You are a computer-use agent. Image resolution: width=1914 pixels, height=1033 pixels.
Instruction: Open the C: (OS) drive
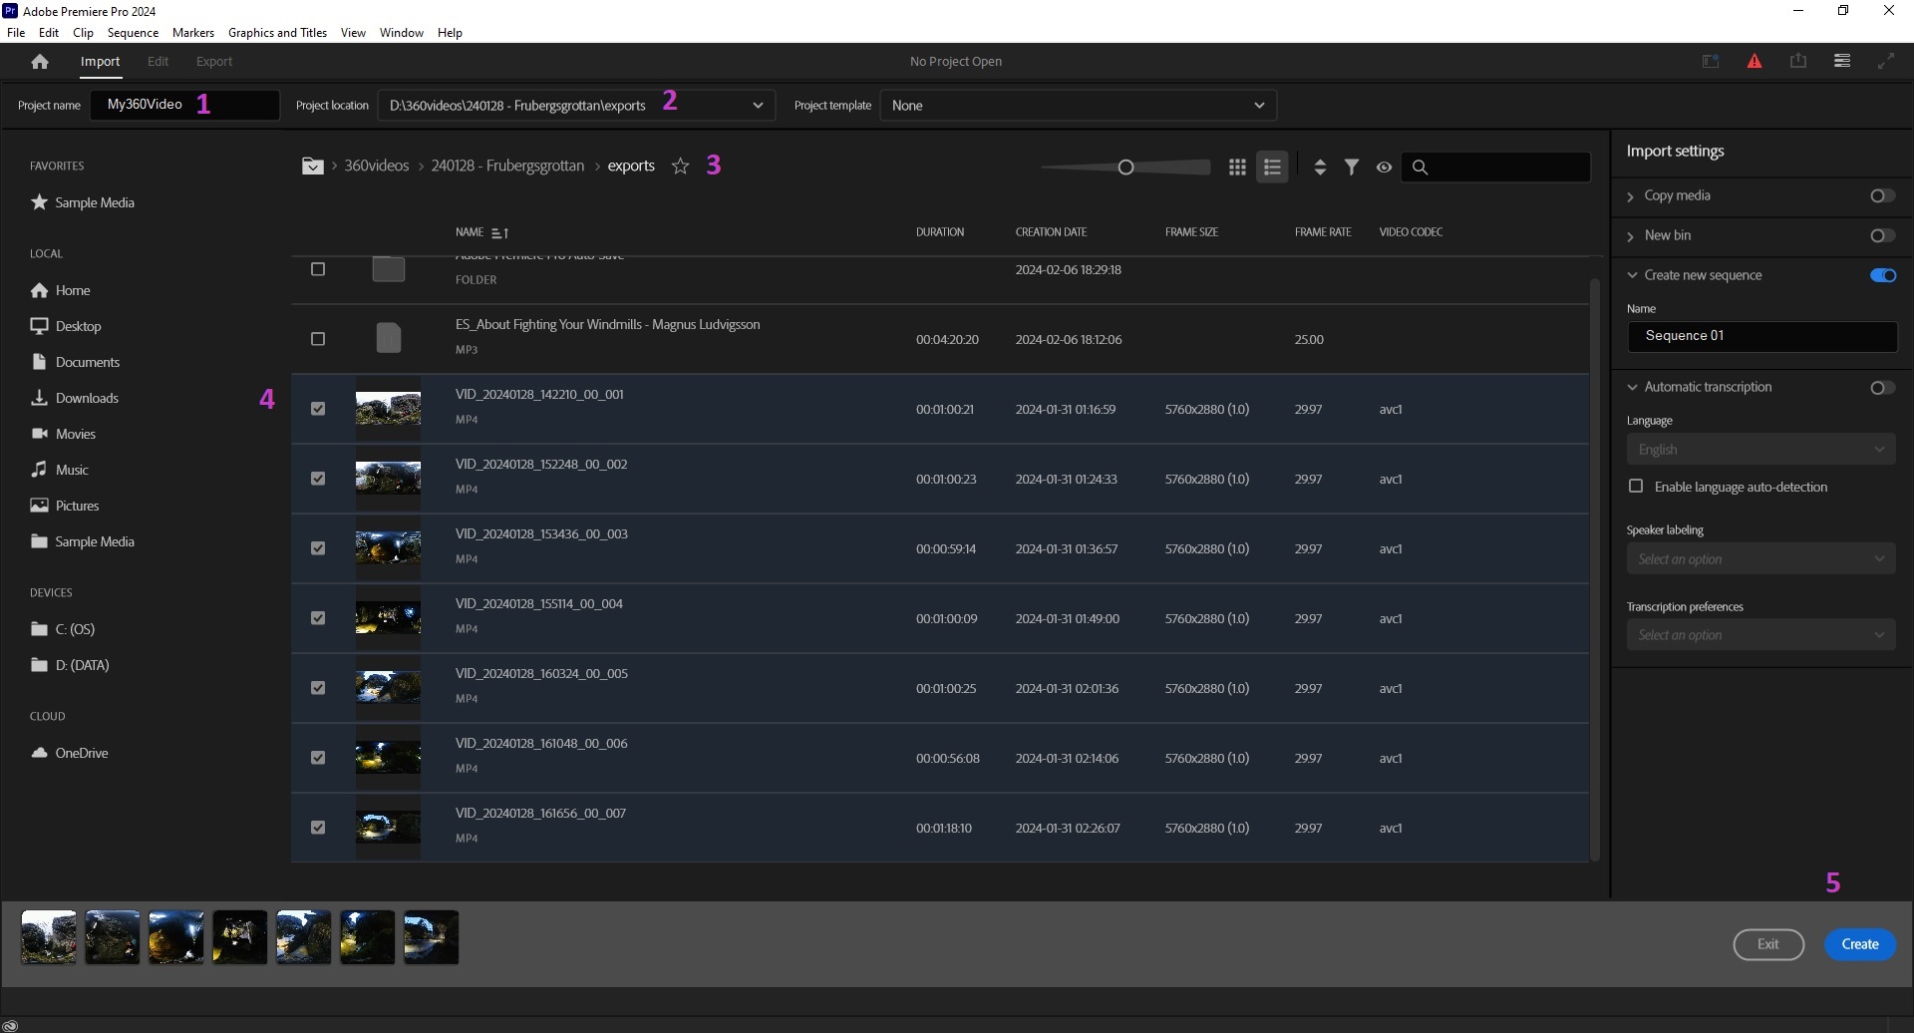tap(63, 629)
